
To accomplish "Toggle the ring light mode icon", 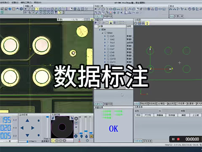I will click(76, 118).
